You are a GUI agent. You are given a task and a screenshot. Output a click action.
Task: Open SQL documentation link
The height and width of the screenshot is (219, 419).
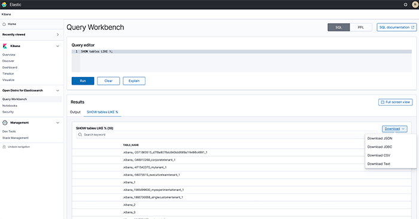396,27
